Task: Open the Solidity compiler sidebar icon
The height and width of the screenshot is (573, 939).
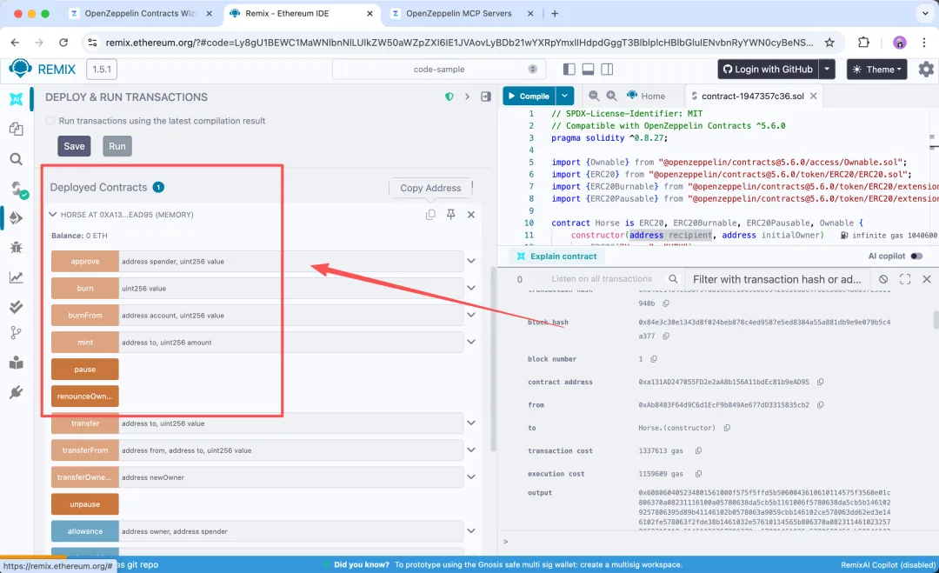Action: tap(18, 190)
